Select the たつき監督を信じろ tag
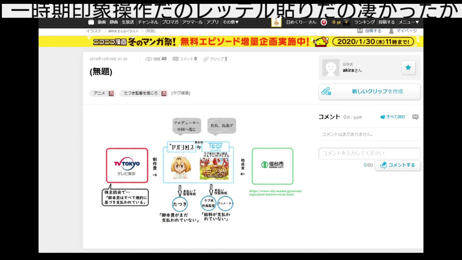Viewport: 462px width, 260px height. (141, 93)
